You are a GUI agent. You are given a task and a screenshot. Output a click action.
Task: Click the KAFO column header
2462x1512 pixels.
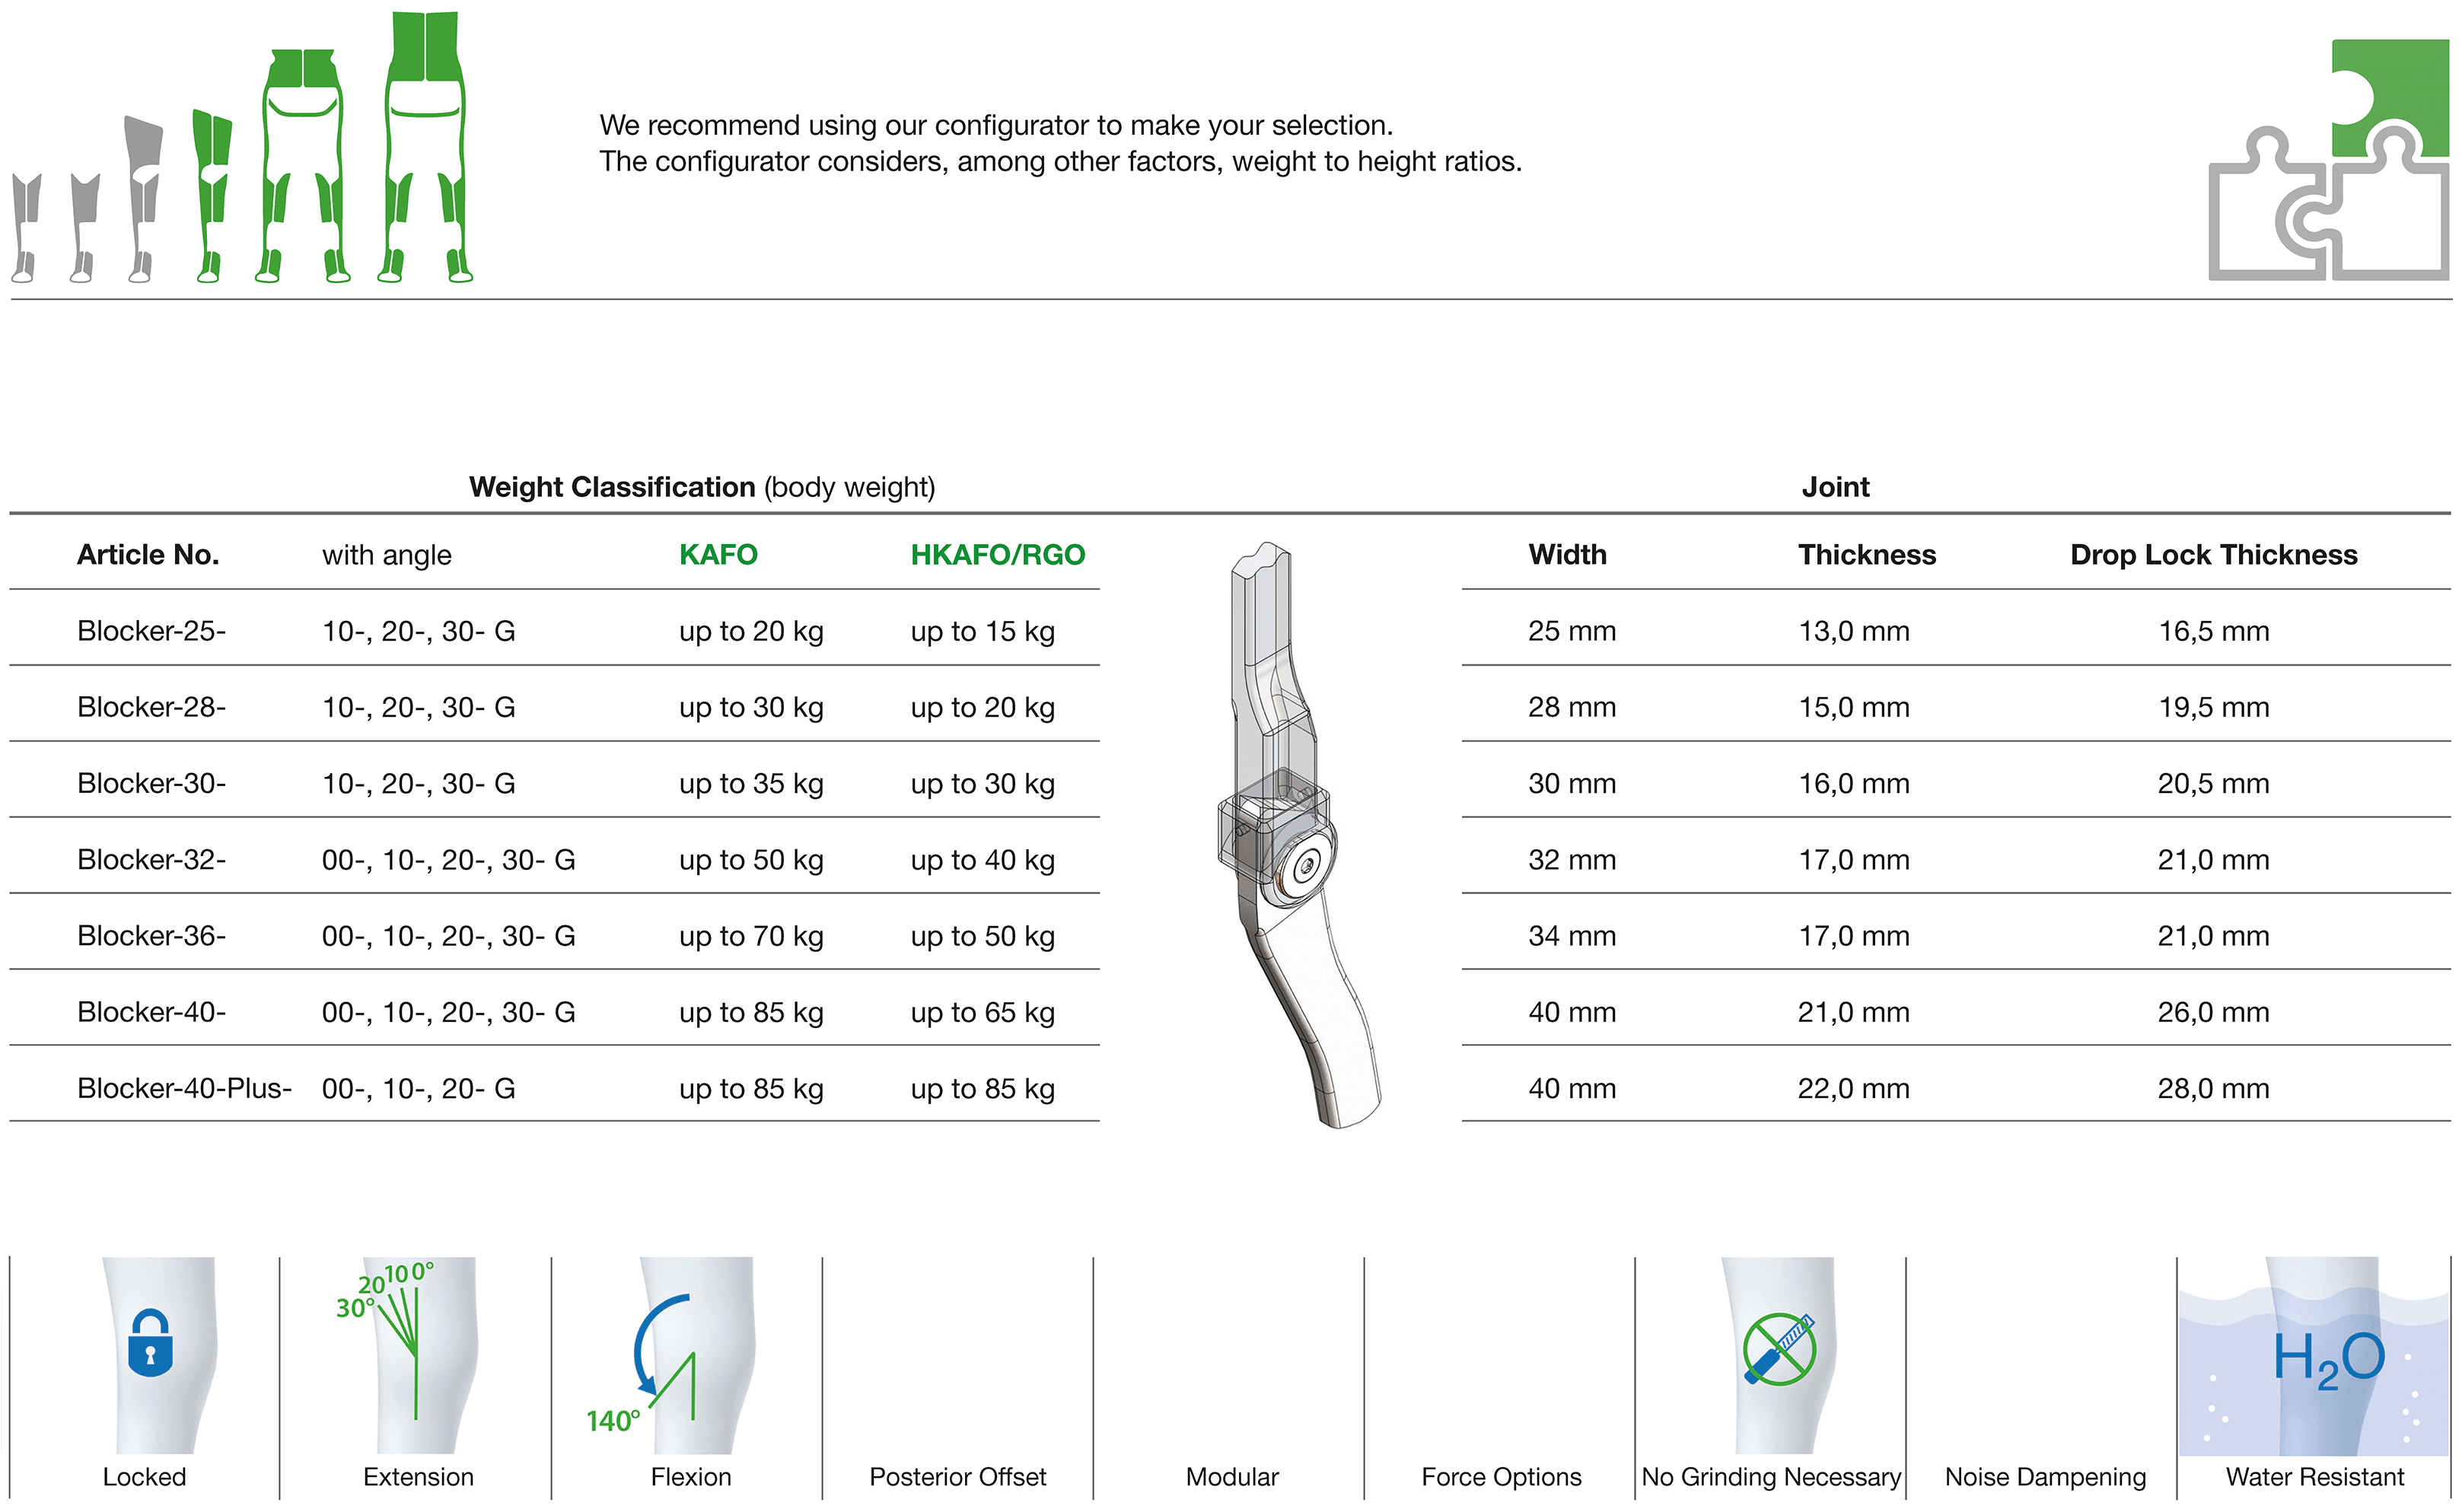pos(718,555)
